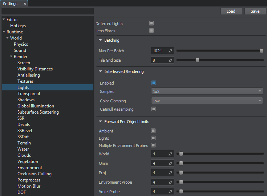Click the drag-adjust icon in Voxel Probe field
This screenshot has width=267, height=196.
(170, 192)
